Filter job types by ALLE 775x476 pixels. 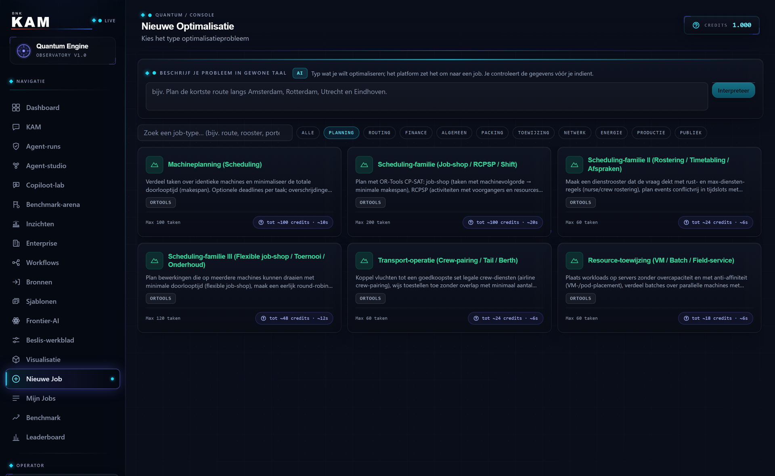tap(308, 133)
